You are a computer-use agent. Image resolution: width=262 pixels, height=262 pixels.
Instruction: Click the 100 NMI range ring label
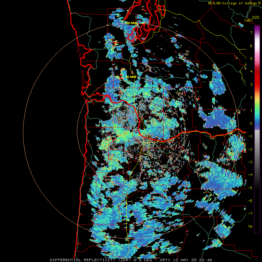131,23
